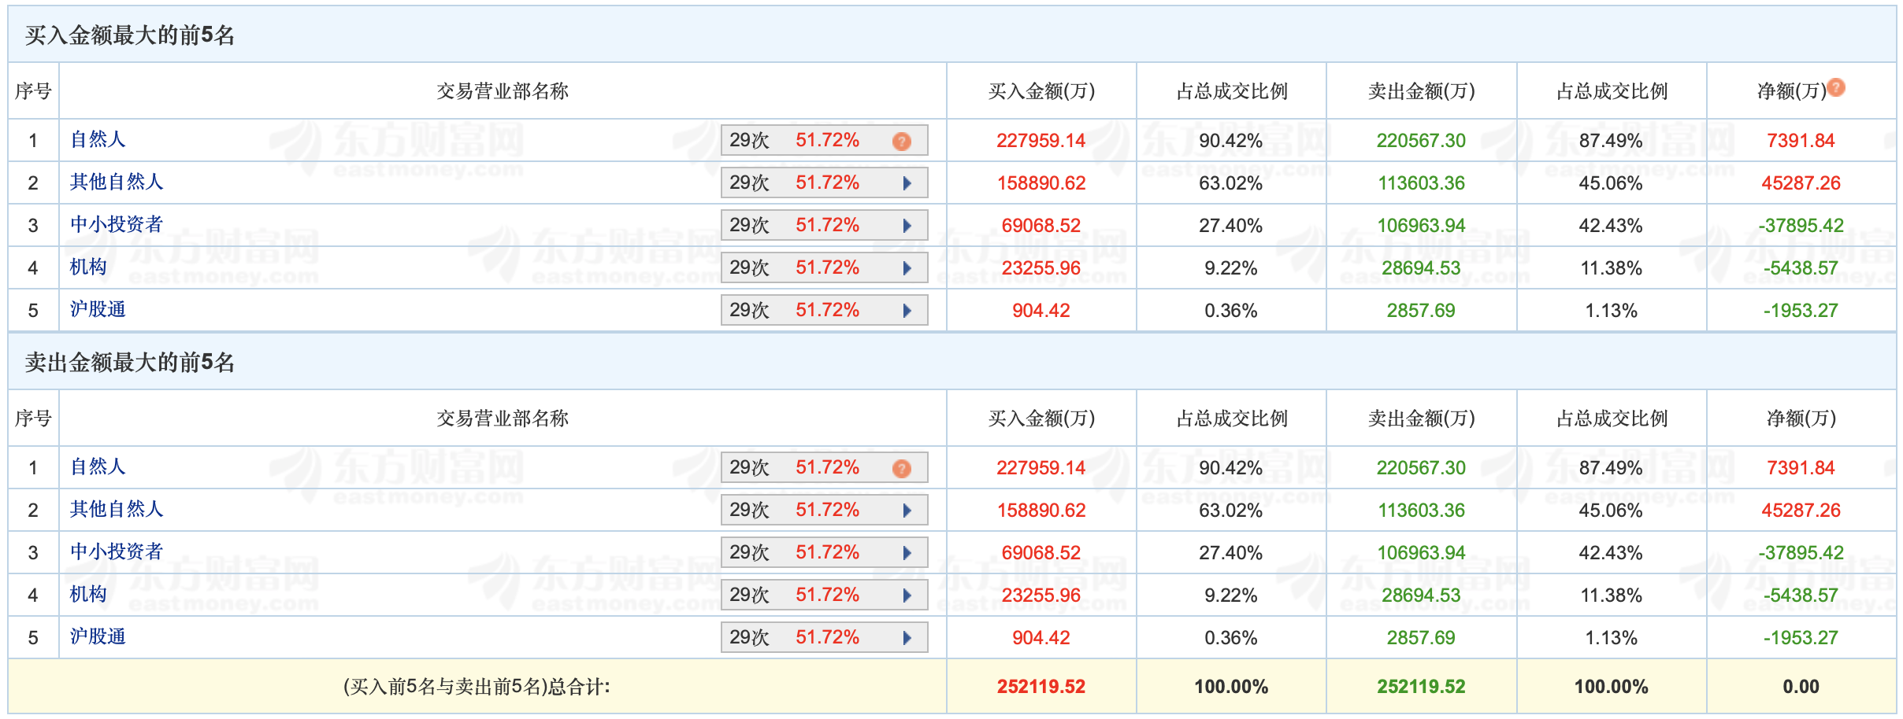Open 中小投资者 link in sell table
Screen dimensions: 1903x719
117,552
